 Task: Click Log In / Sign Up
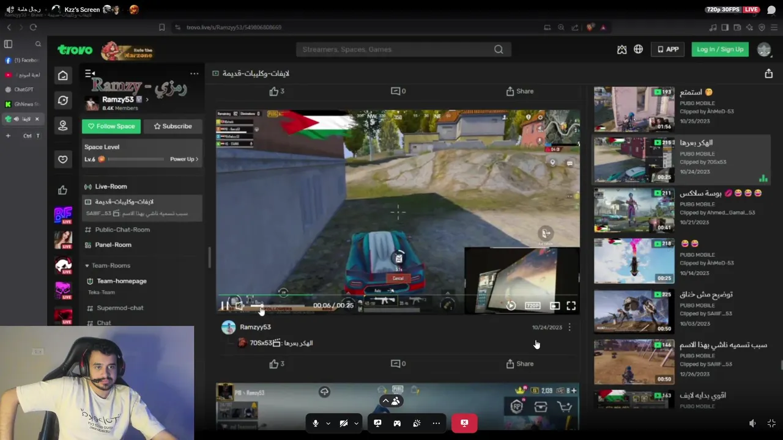[720, 50]
